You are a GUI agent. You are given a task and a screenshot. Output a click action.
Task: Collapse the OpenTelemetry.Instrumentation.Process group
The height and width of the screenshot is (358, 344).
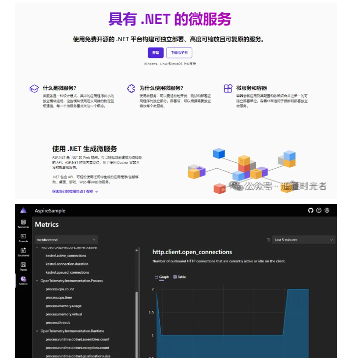pyautogui.click(x=37, y=281)
